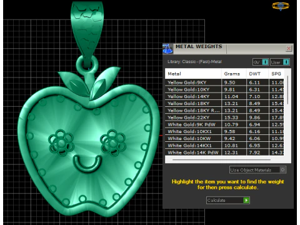Sort by the Grams column header

tap(234, 74)
